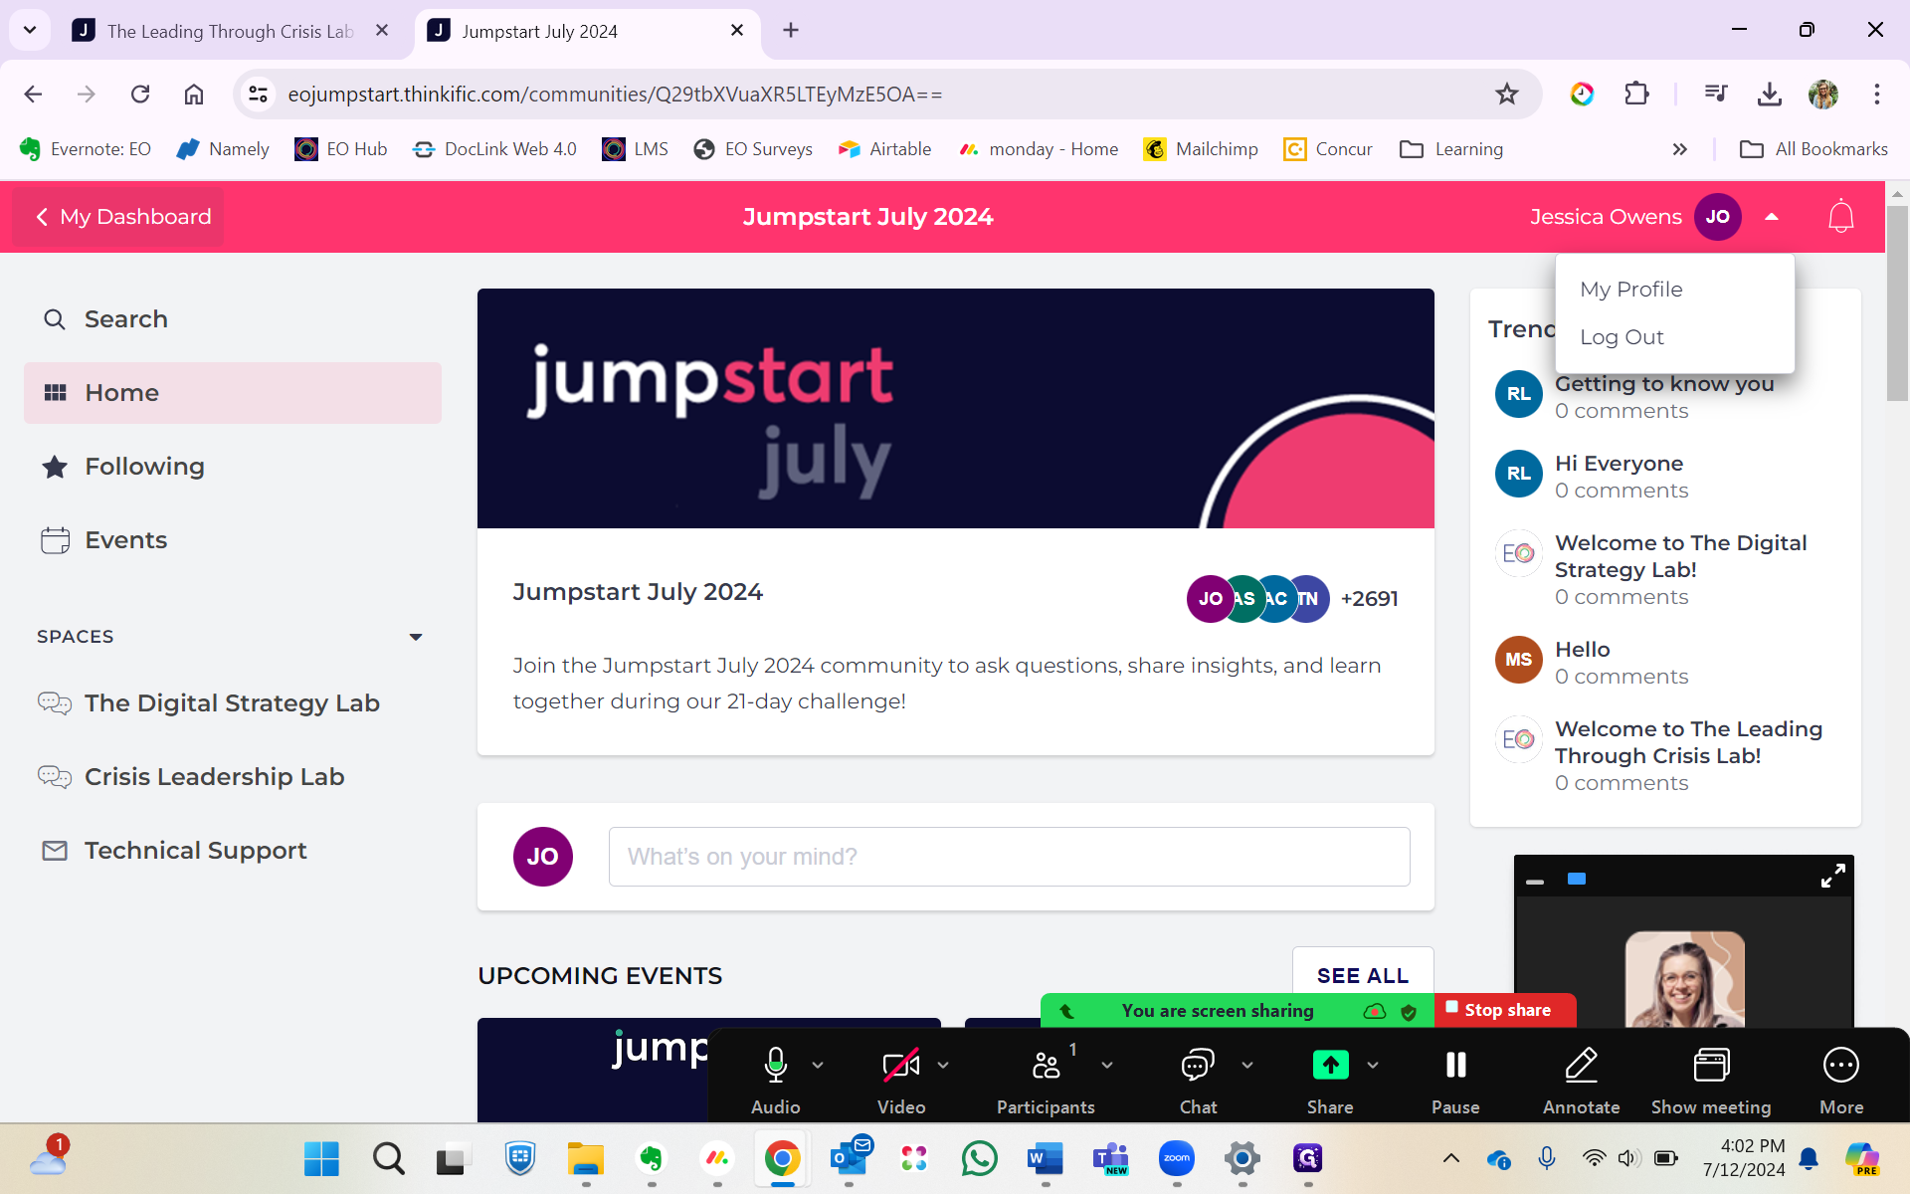Expand Zoom Chat options chevron
This screenshot has width=1910, height=1194.
(x=1247, y=1065)
